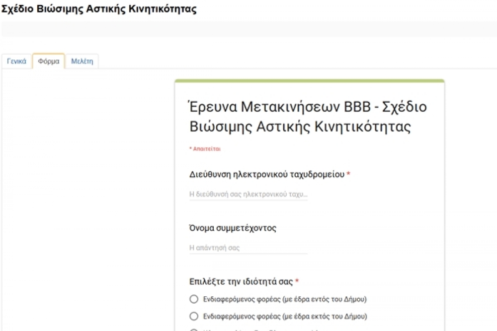
Task: Select the Φόρμα tab
Action: (49, 62)
